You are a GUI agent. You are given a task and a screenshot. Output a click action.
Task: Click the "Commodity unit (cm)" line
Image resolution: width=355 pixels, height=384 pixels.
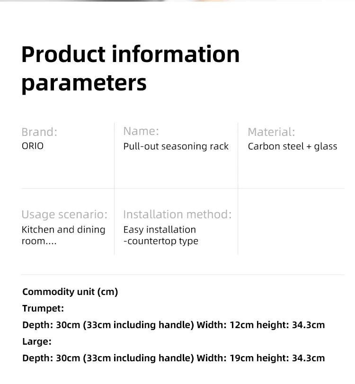click(x=70, y=292)
